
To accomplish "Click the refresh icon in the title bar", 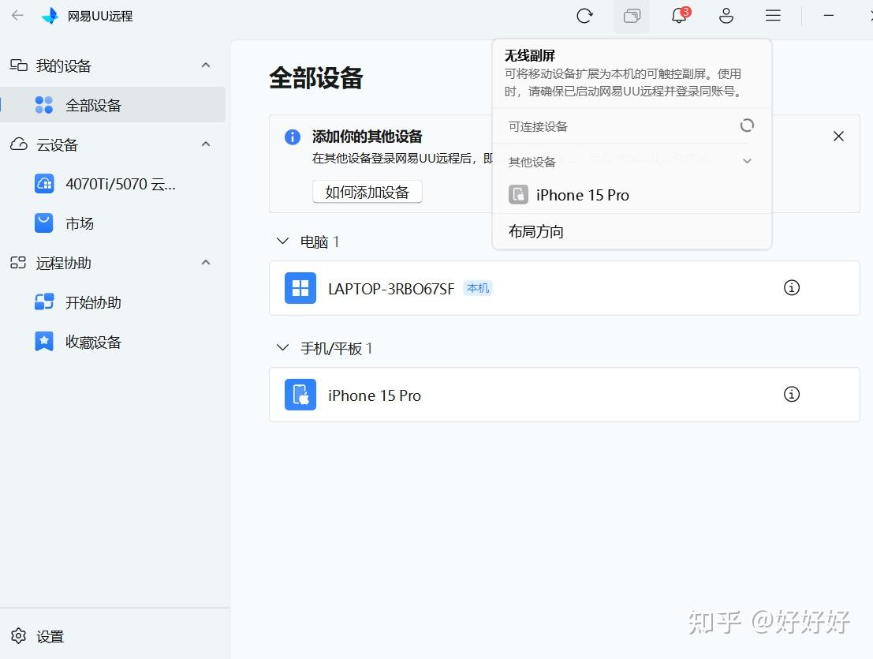I will coord(584,16).
